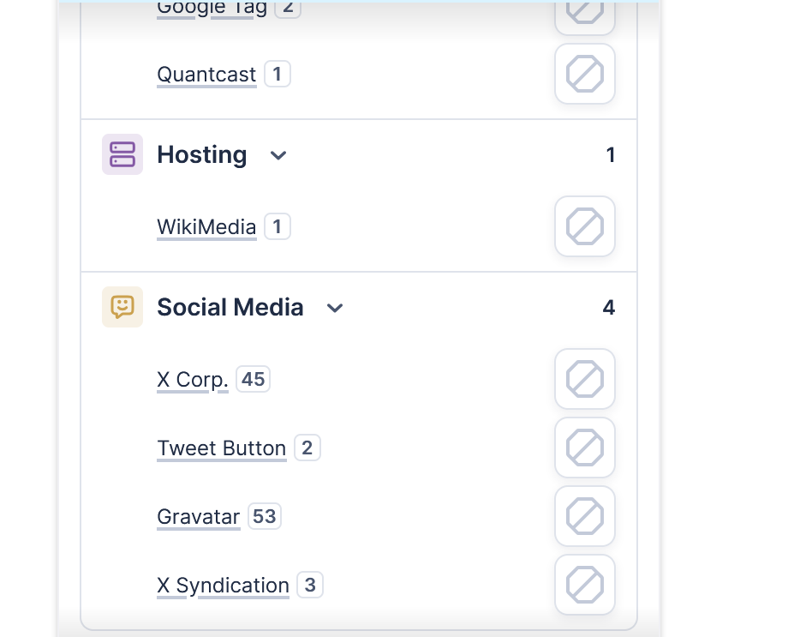The image size is (788, 637).
Task: Click the Social Media heading text
Action: (x=230, y=307)
